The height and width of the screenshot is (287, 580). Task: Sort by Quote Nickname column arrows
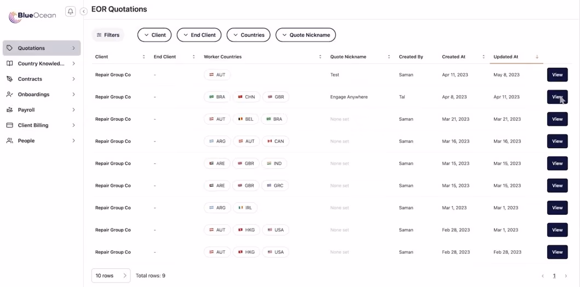pyautogui.click(x=389, y=57)
